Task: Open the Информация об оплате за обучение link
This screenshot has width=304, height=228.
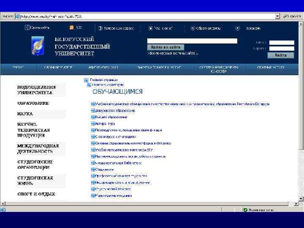Action: click(122, 183)
